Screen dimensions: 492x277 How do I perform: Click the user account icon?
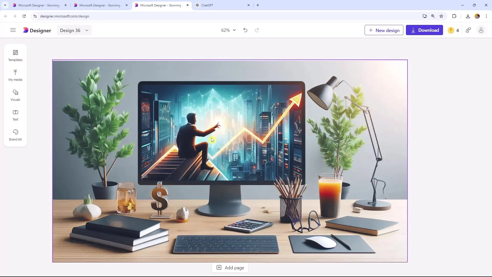[481, 30]
